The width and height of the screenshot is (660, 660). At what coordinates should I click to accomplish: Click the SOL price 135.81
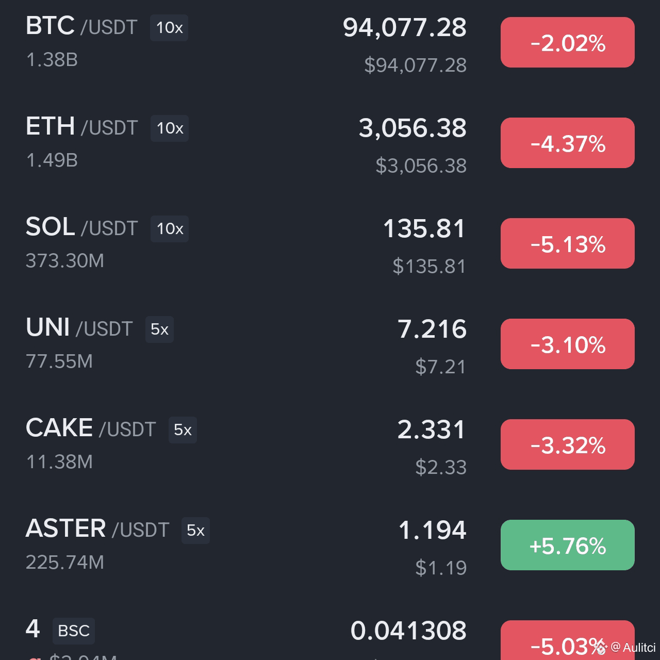point(424,228)
